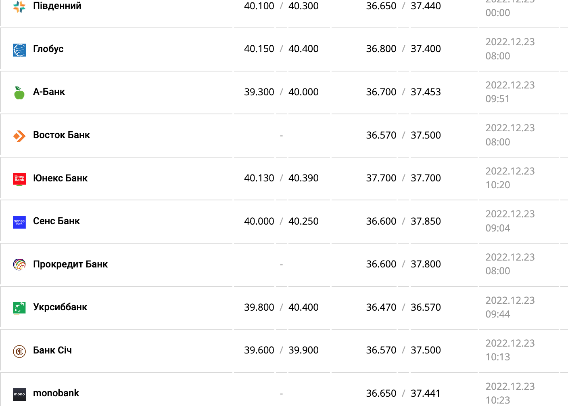Click the Південний bank logo icon
The height and width of the screenshot is (406, 568).
[19, 7]
